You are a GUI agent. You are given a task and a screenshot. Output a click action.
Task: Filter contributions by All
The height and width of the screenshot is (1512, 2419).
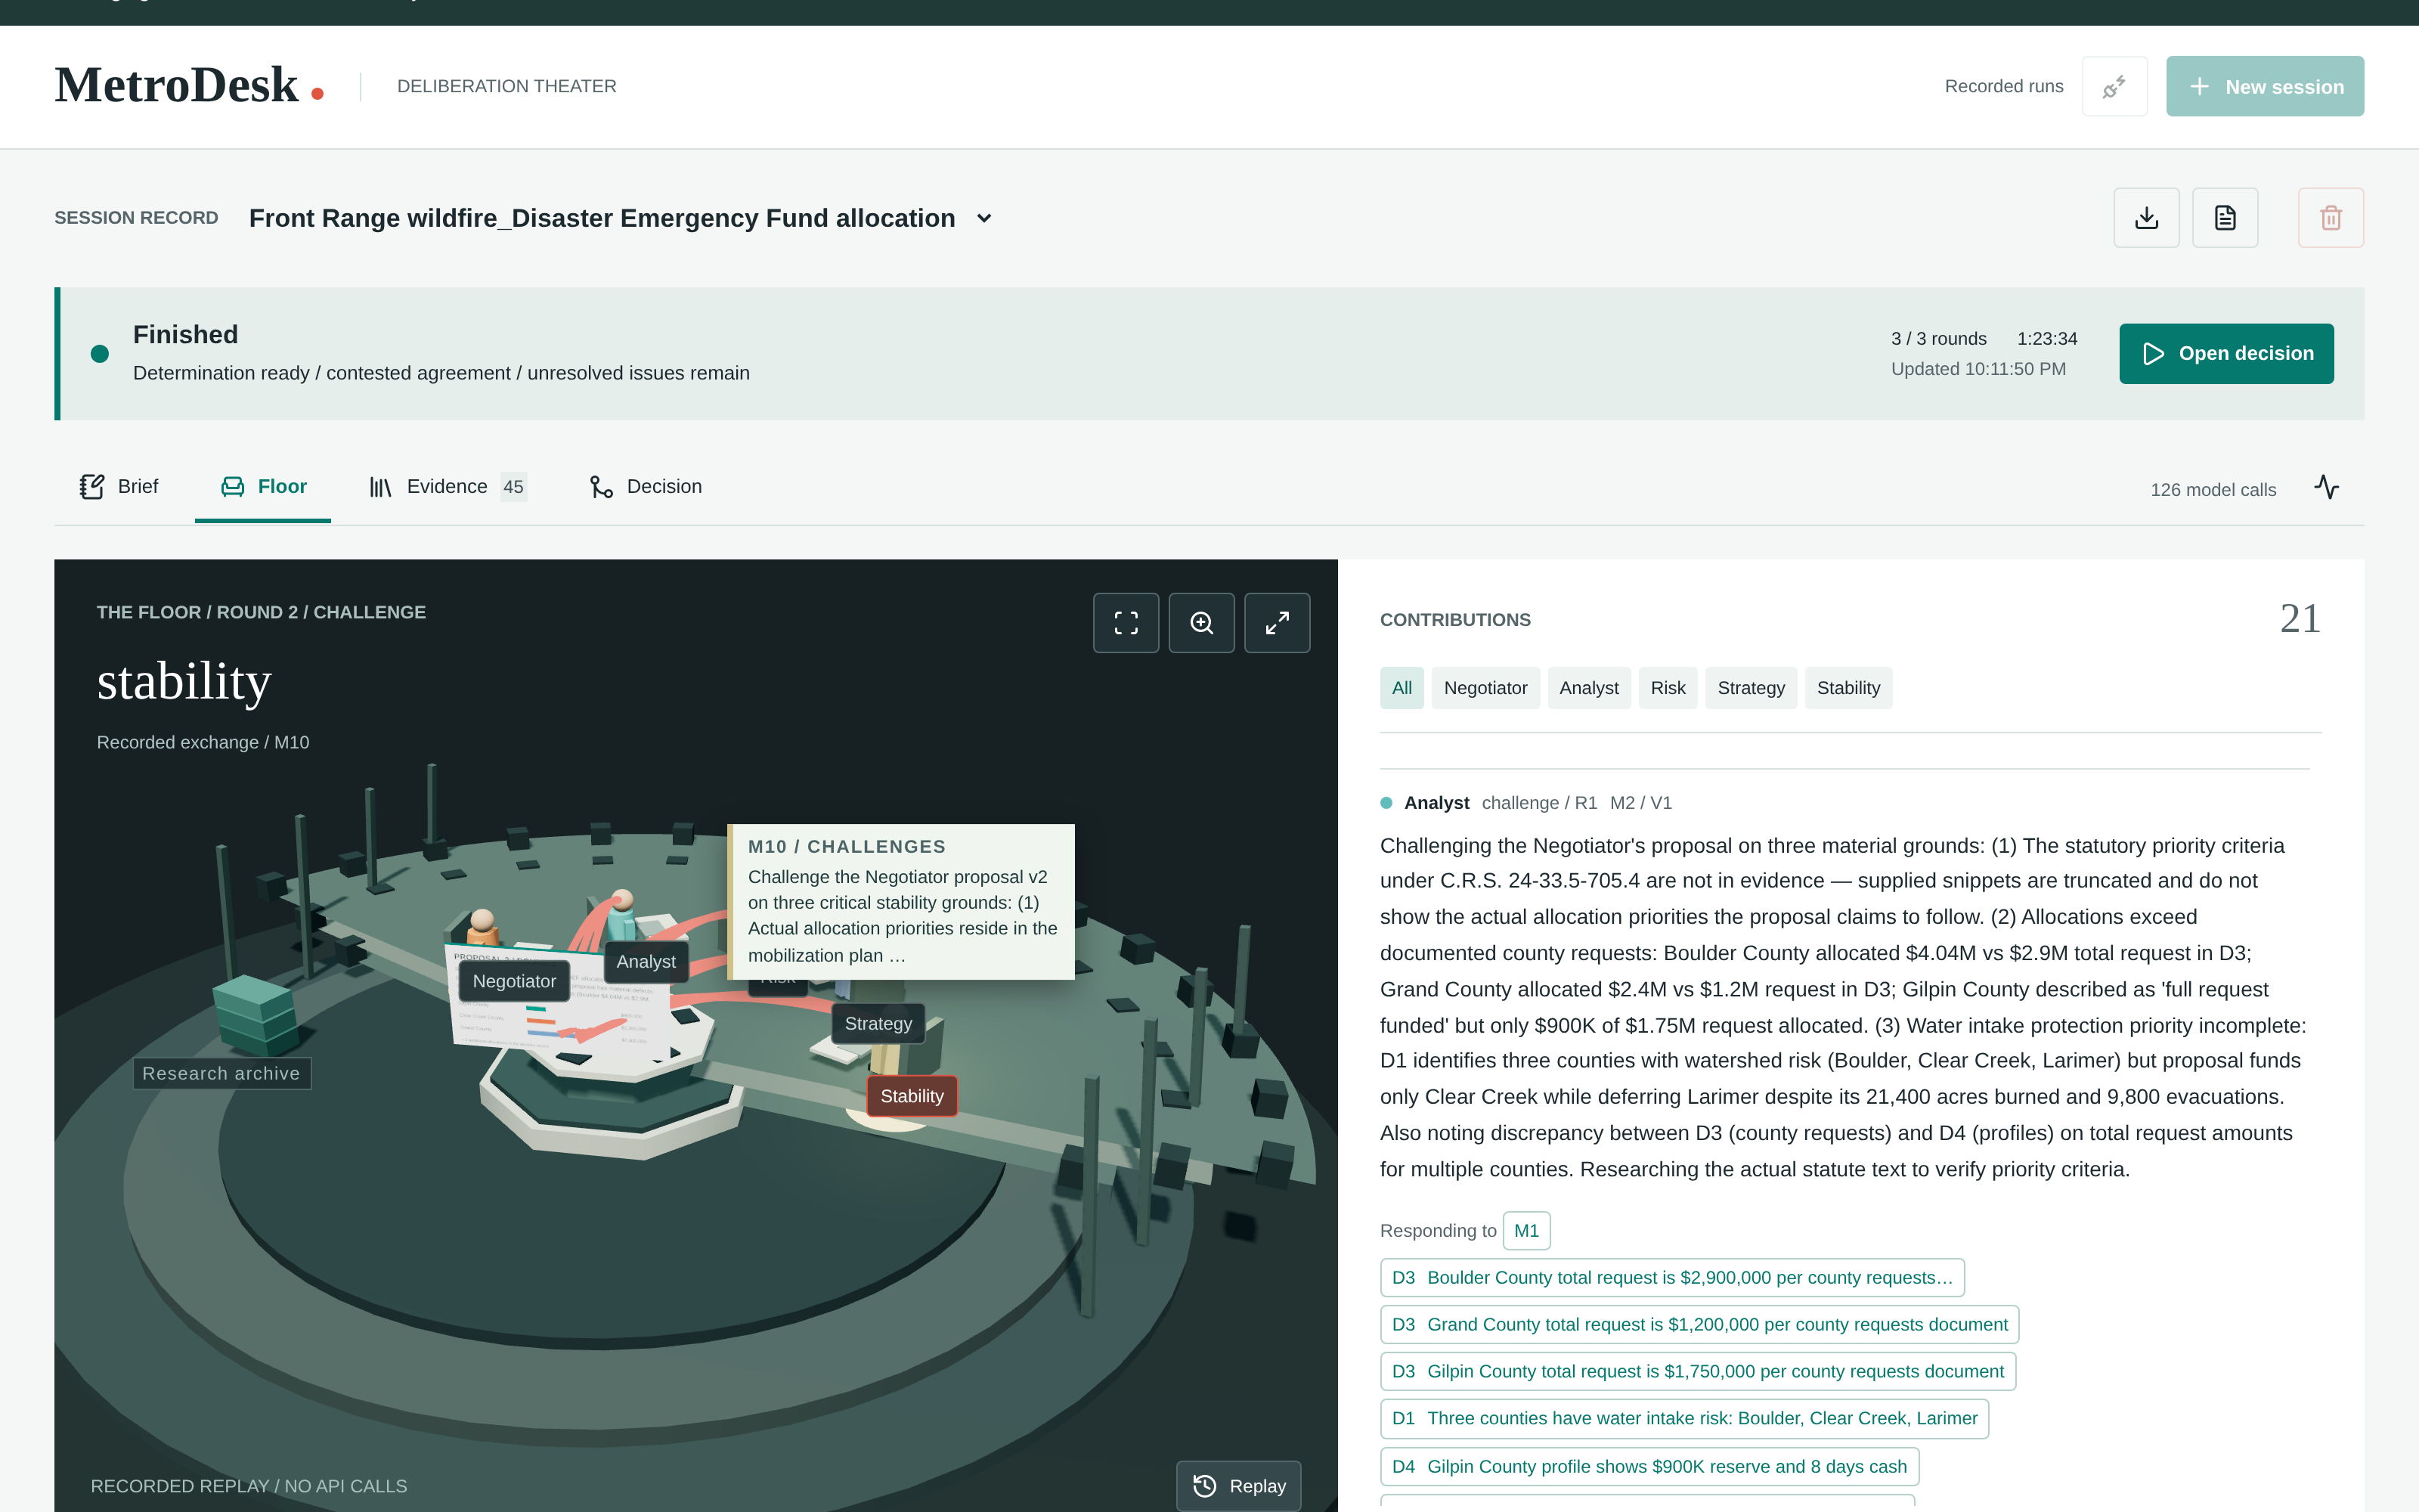[x=1402, y=688]
